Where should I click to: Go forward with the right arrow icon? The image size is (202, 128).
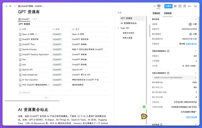click(15, 6)
